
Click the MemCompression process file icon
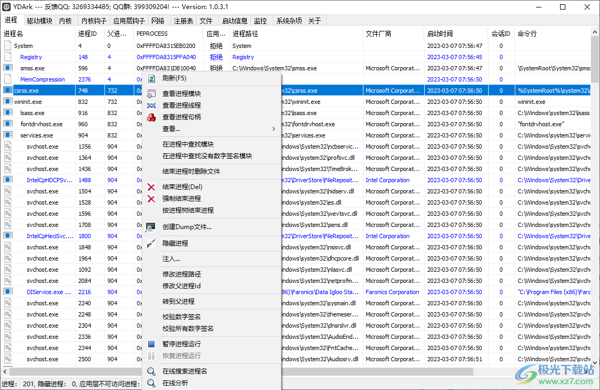[7, 79]
